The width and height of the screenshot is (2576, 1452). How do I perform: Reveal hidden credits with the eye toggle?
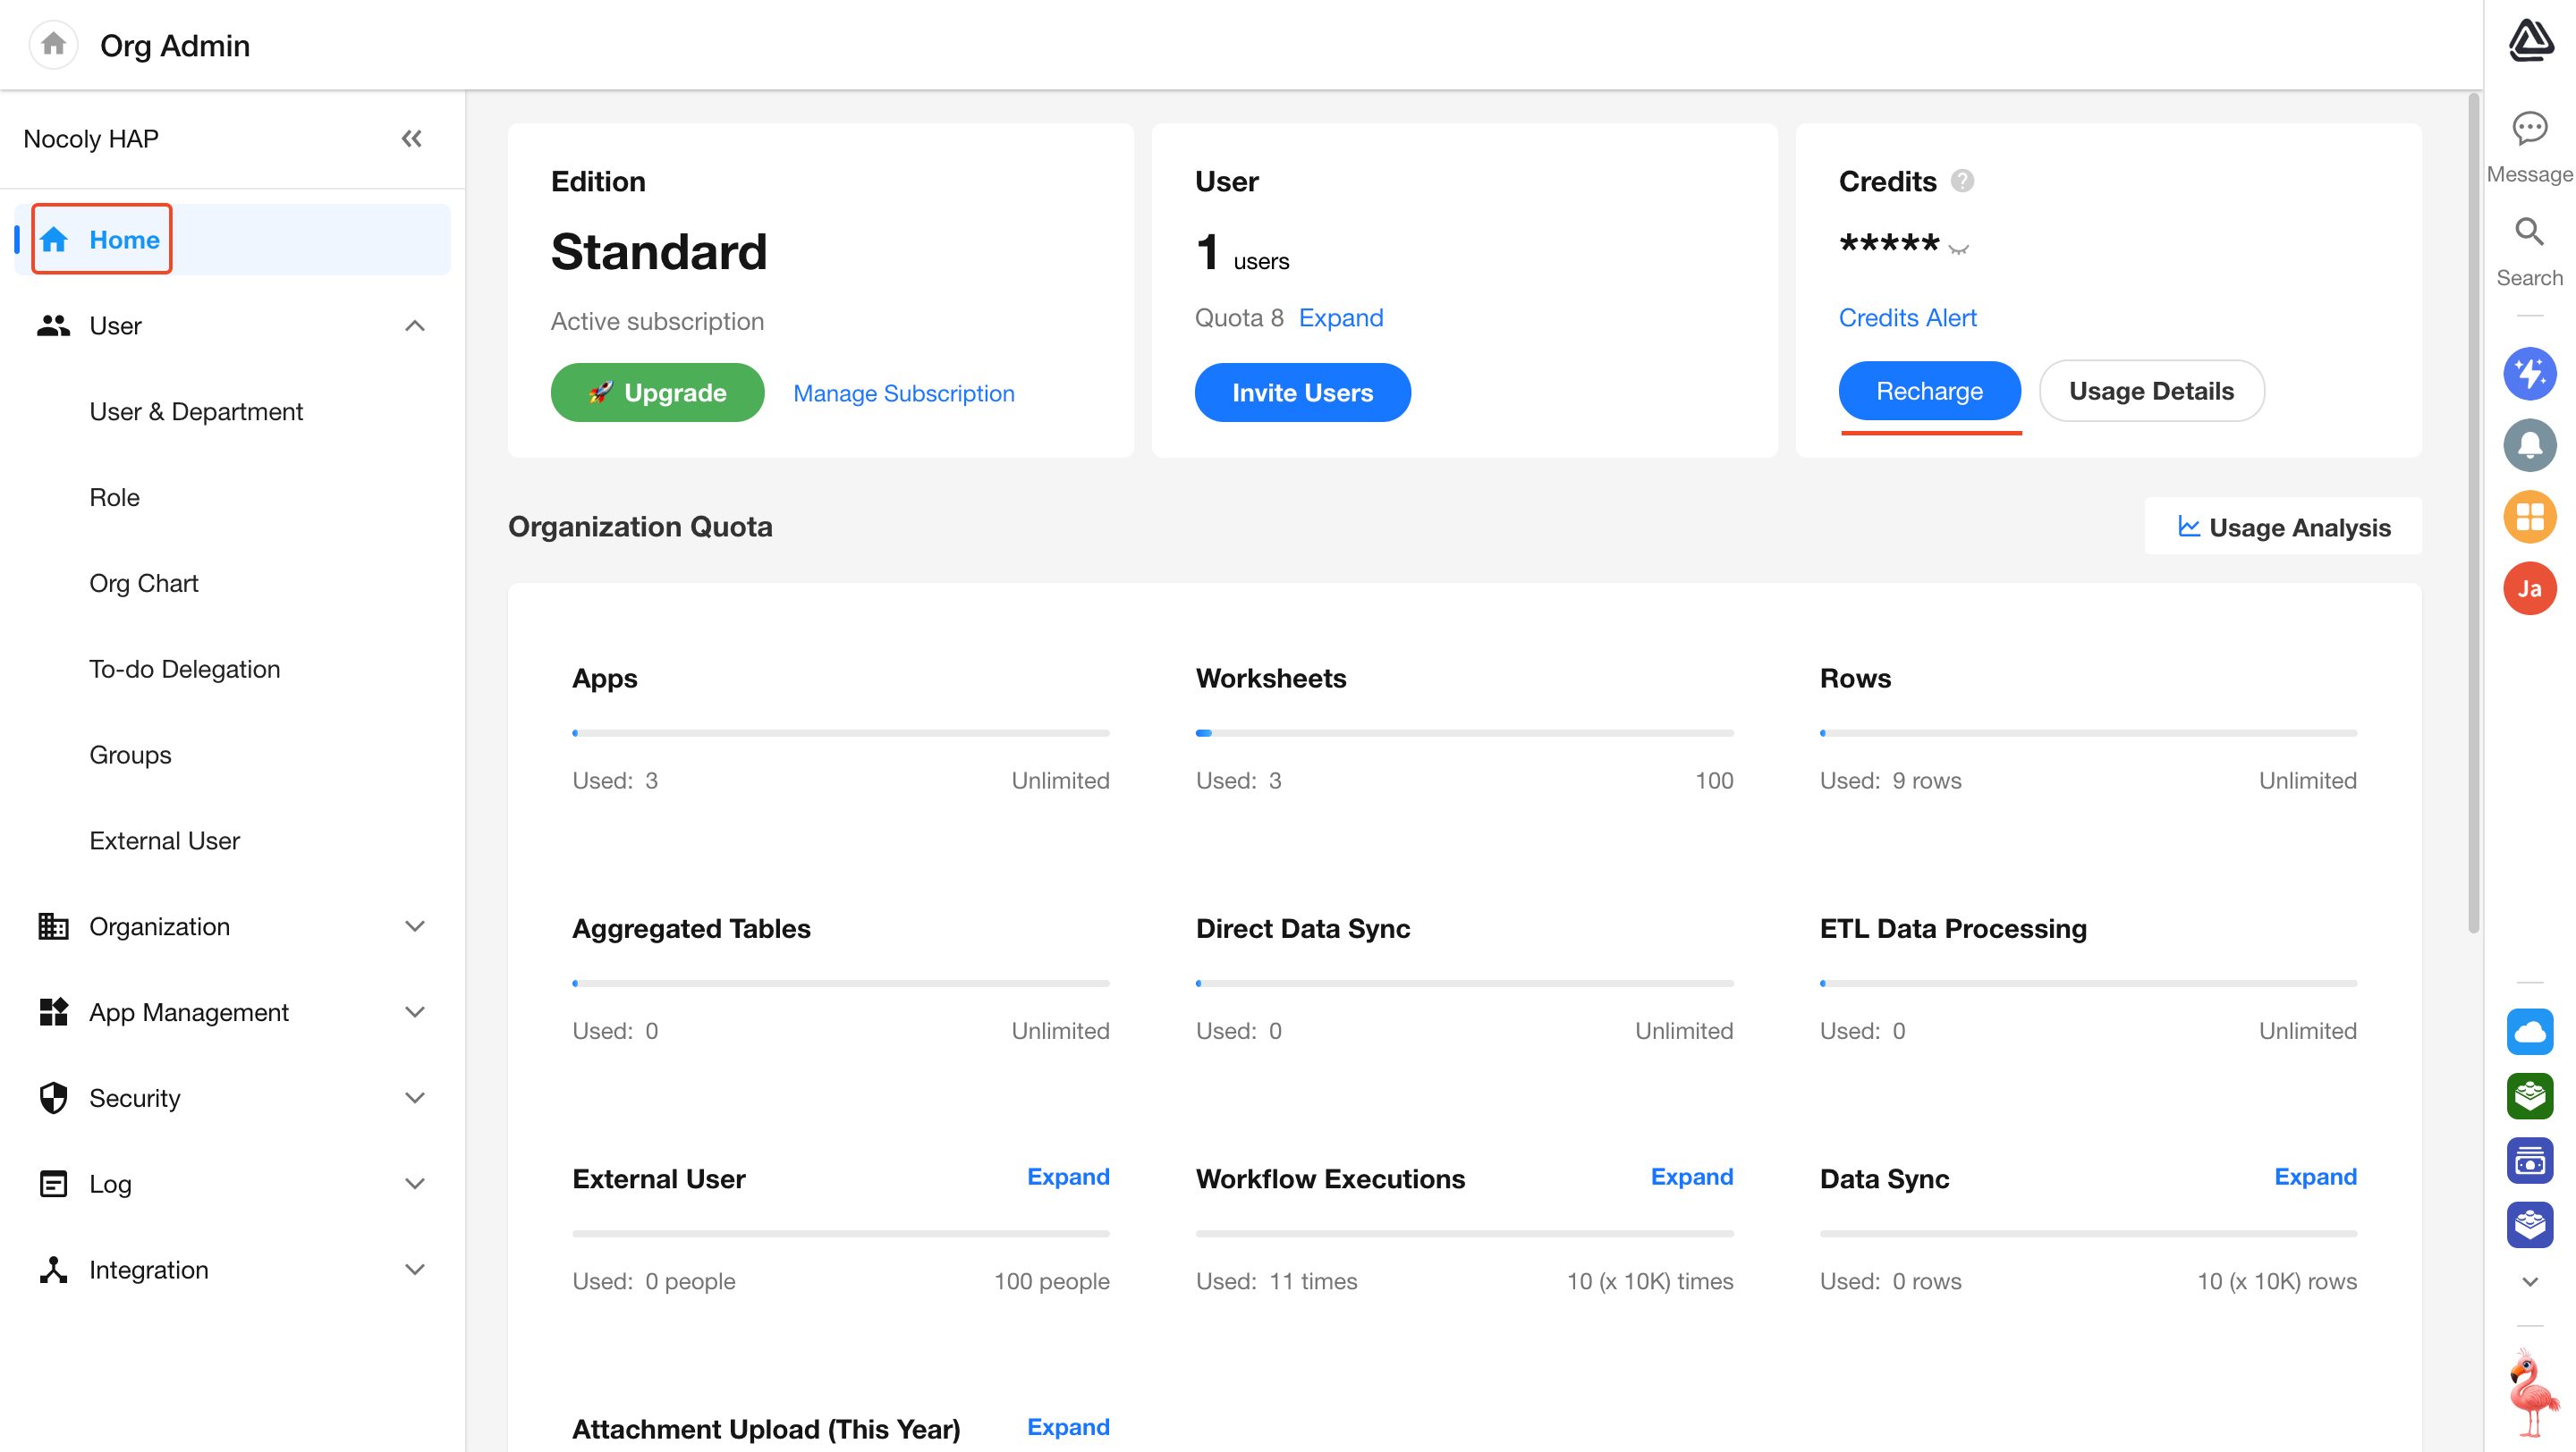pos(1959,248)
